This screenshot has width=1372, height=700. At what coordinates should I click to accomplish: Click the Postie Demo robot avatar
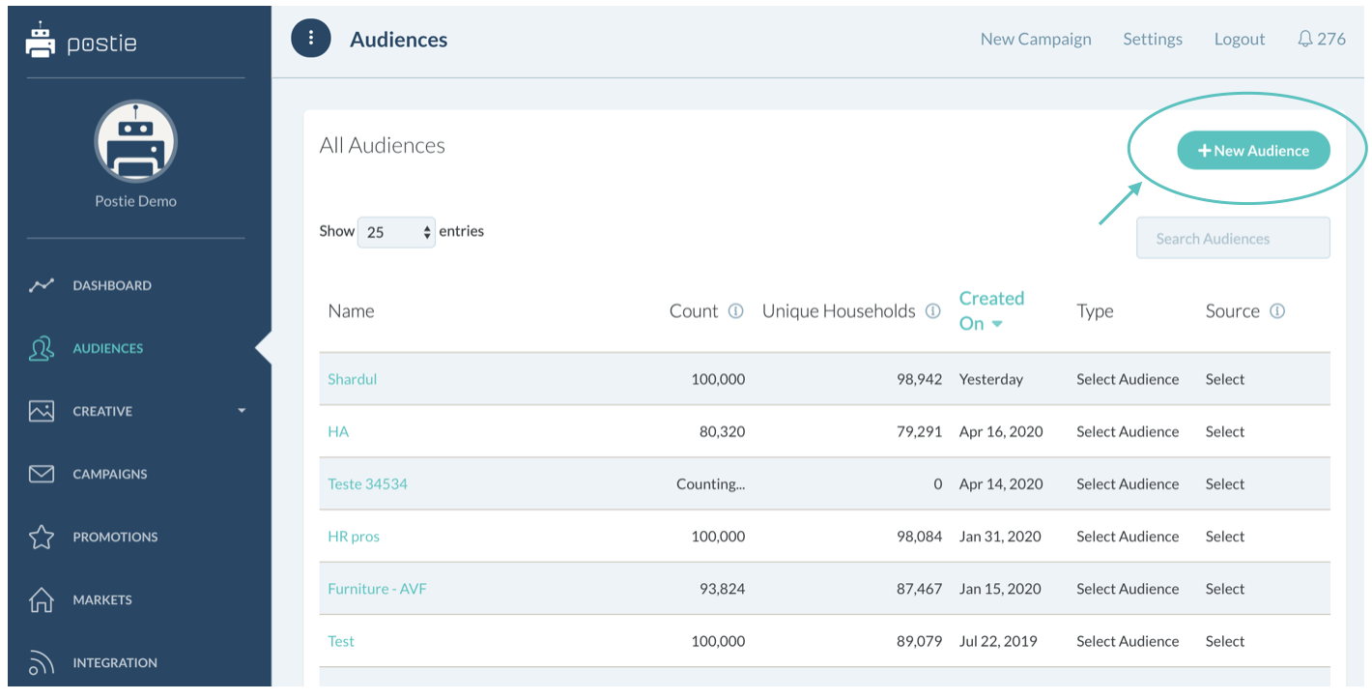135,141
